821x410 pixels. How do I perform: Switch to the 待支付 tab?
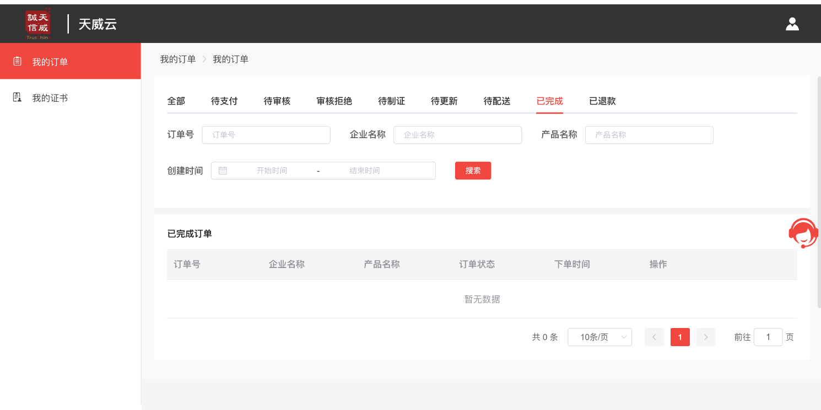[224, 101]
